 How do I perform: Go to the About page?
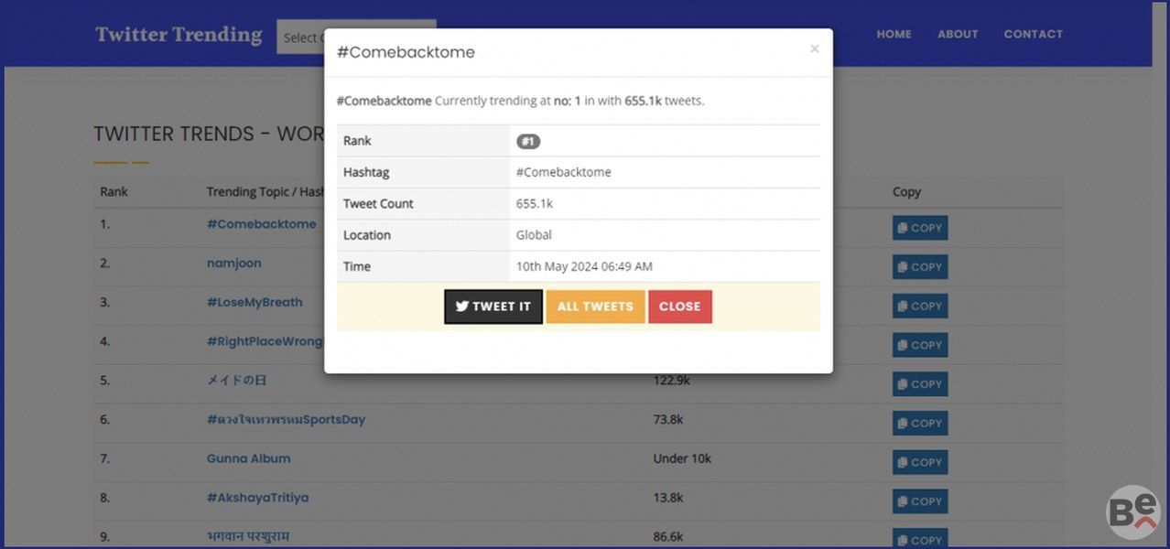point(958,34)
